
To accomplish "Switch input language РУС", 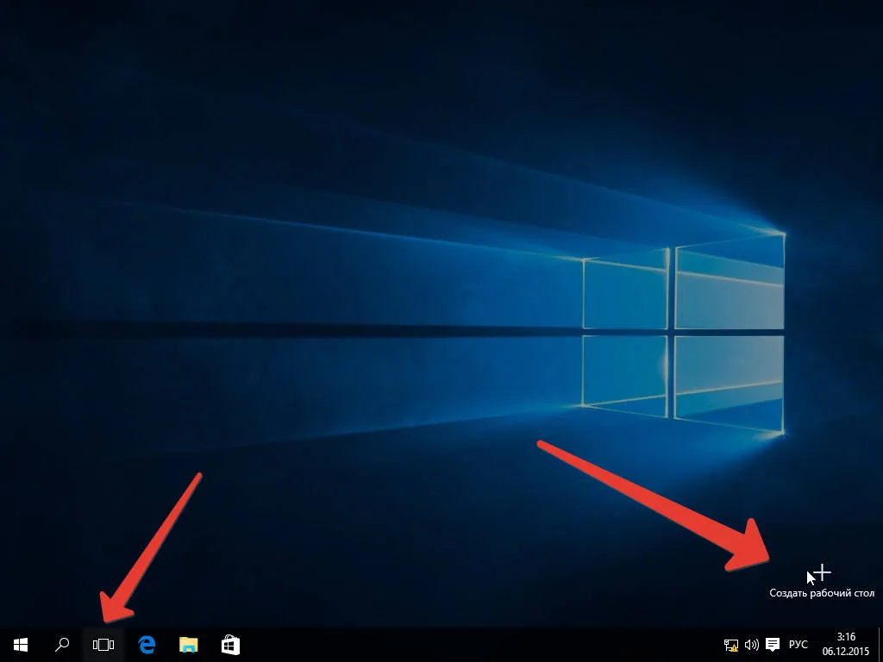I will point(798,645).
